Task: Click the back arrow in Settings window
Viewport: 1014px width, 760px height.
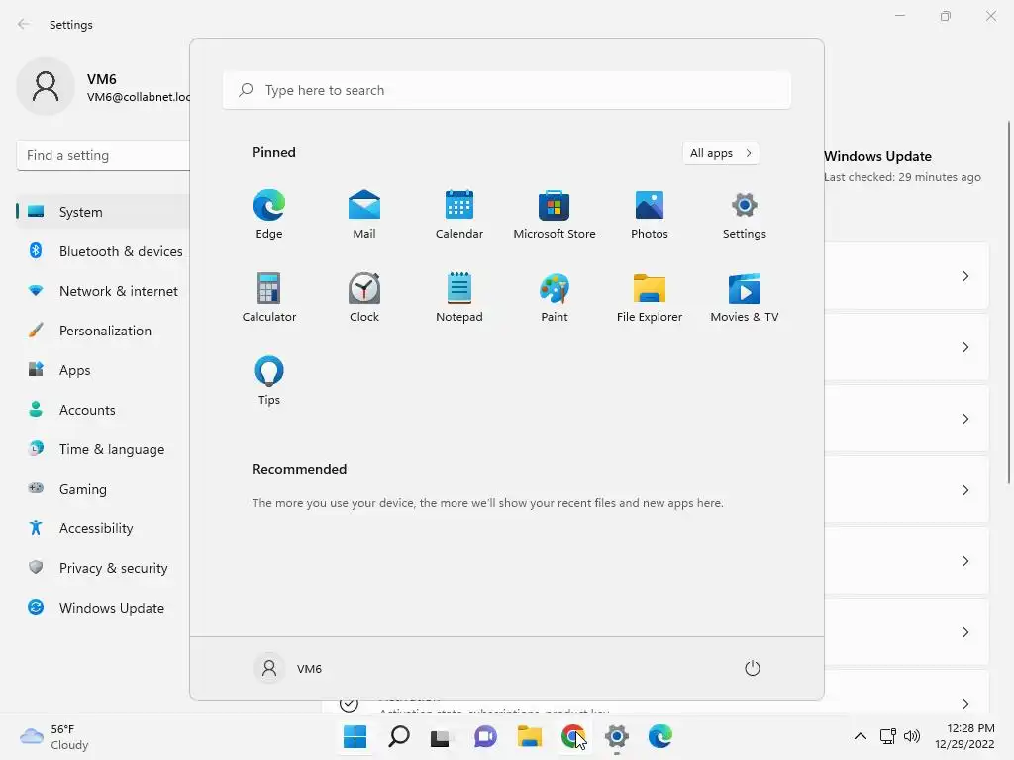Action: [x=24, y=24]
